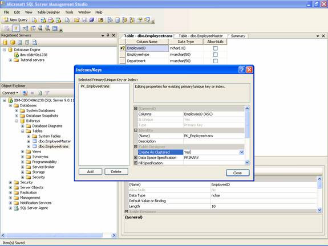The width and height of the screenshot is (328, 246).
Task: Click the Length value 10 in column properties
Action: pyautogui.click(x=264, y=206)
